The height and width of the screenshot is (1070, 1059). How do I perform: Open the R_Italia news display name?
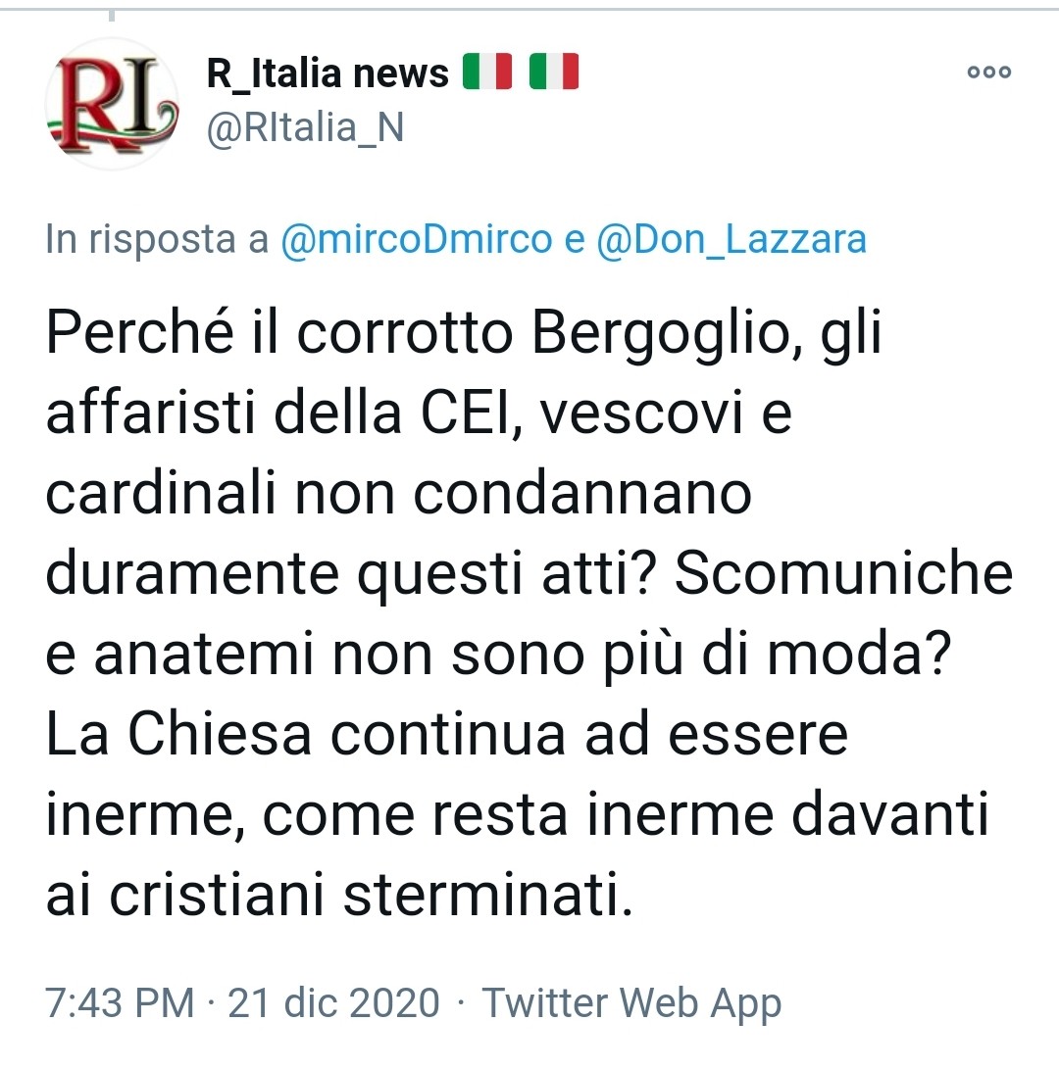(x=328, y=73)
